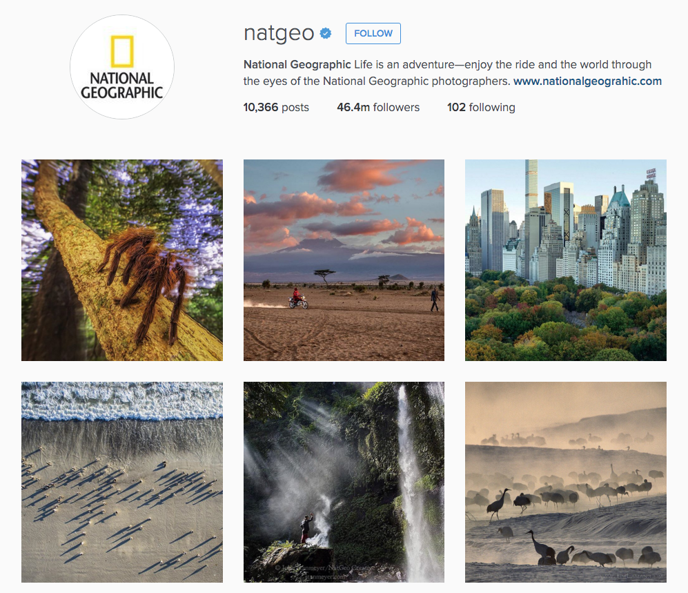Click the Essex House sign in skyline photo
The image size is (688, 593).
[651, 173]
